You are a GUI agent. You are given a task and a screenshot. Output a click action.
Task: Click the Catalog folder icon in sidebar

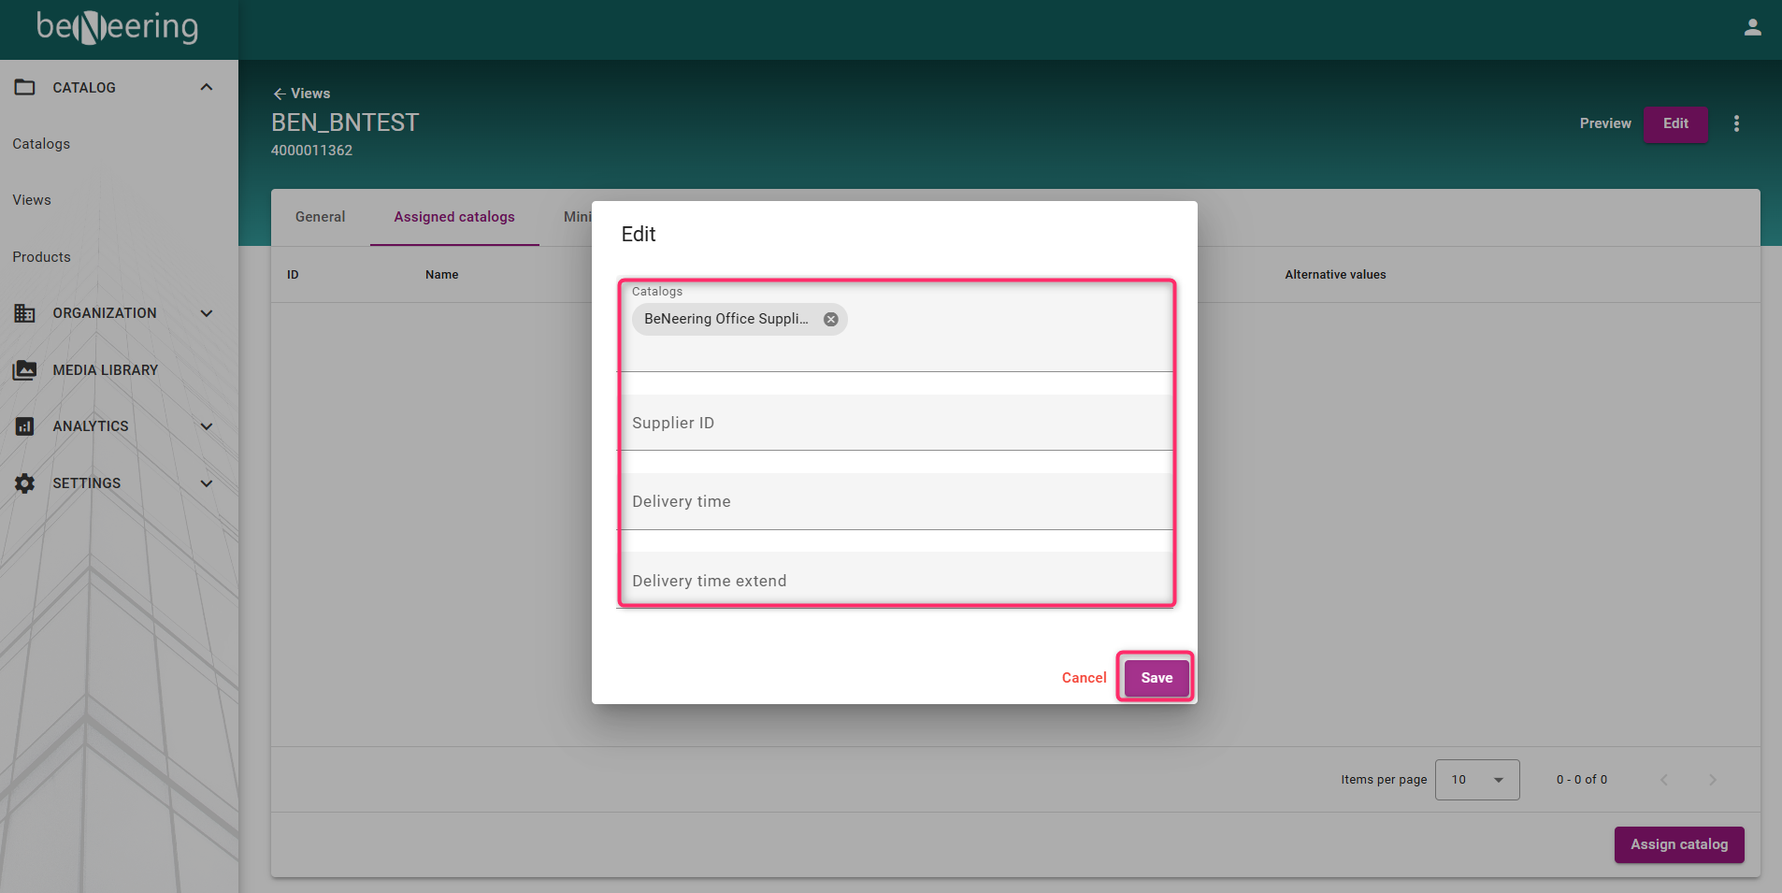pyautogui.click(x=25, y=87)
